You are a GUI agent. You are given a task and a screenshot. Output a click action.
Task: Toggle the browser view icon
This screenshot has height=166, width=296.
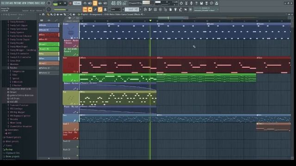tap(166, 9)
